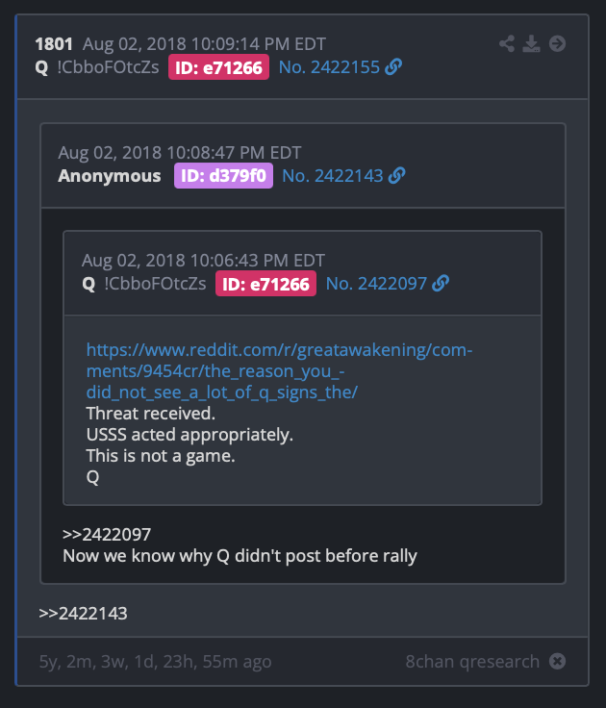Click the chain link icon beside No. 2422097

coord(441,284)
